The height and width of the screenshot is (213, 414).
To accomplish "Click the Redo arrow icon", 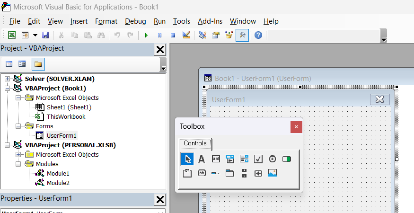I will 131,35.
